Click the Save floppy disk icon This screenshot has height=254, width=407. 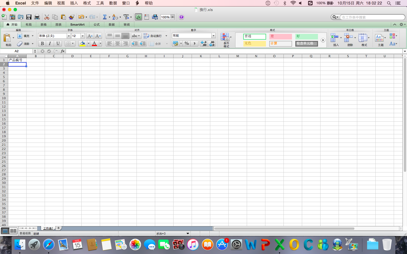(x=29, y=17)
